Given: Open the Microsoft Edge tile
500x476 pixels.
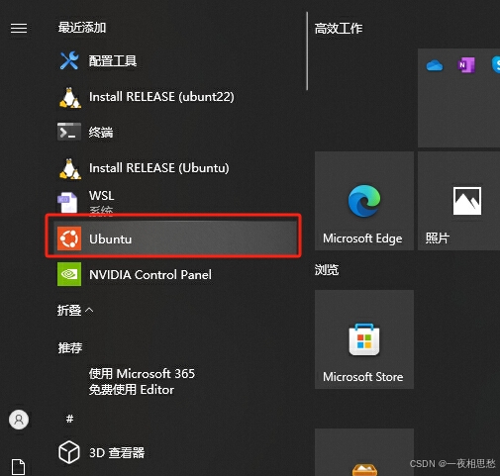Looking at the screenshot, I should click(x=364, y=201).
